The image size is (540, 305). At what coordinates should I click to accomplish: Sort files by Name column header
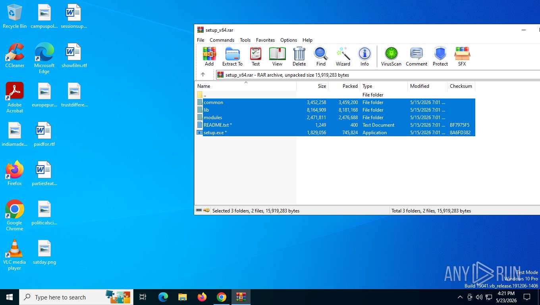click(x=245, y=86)
